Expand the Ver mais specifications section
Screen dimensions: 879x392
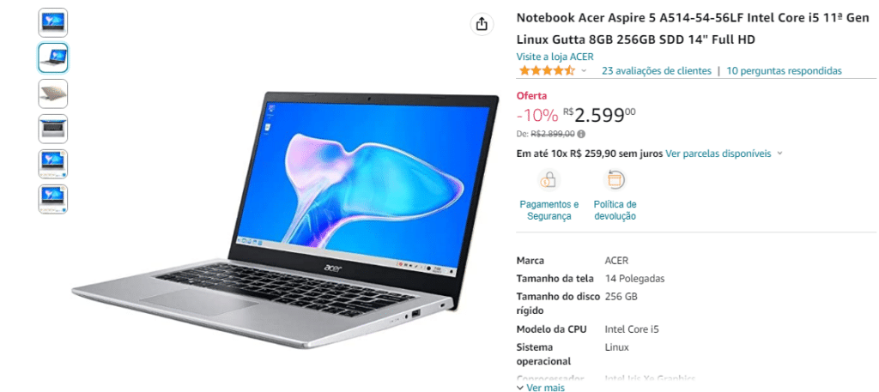pos(541,387)
